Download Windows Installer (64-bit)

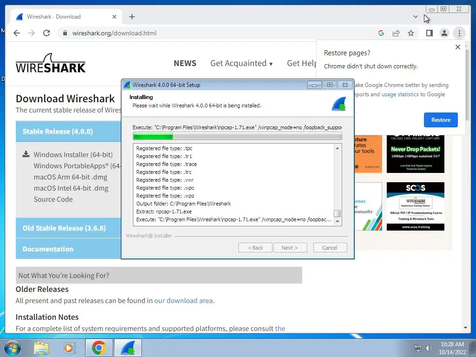click(x=73, y=154)
